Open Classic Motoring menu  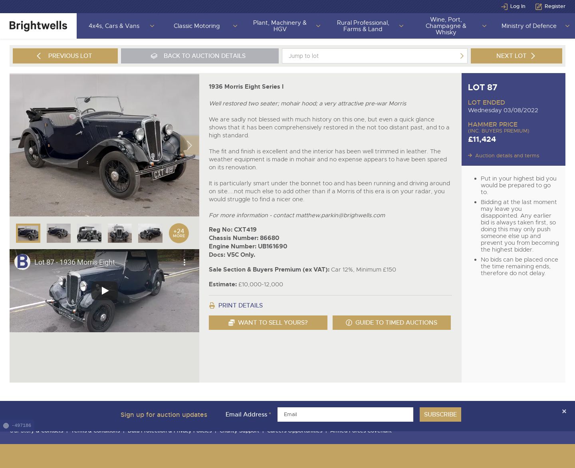197,26
